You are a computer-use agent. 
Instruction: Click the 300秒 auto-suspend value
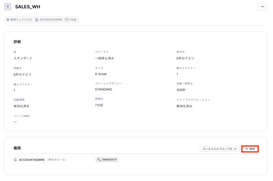pyautogui.click(x=181, y=90)
